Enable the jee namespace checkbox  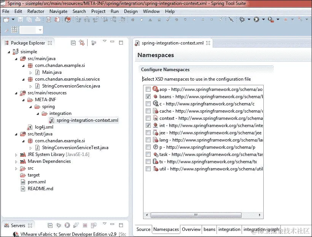coord(148,132)
